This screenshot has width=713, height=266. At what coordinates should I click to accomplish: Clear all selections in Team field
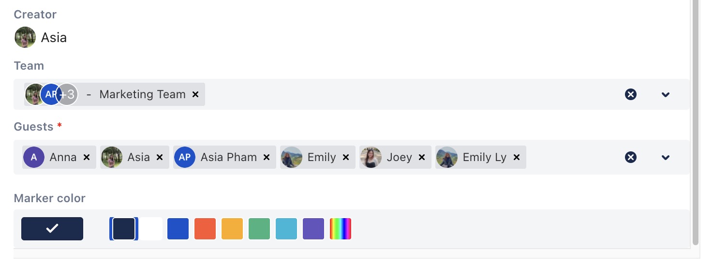(631, 94)
